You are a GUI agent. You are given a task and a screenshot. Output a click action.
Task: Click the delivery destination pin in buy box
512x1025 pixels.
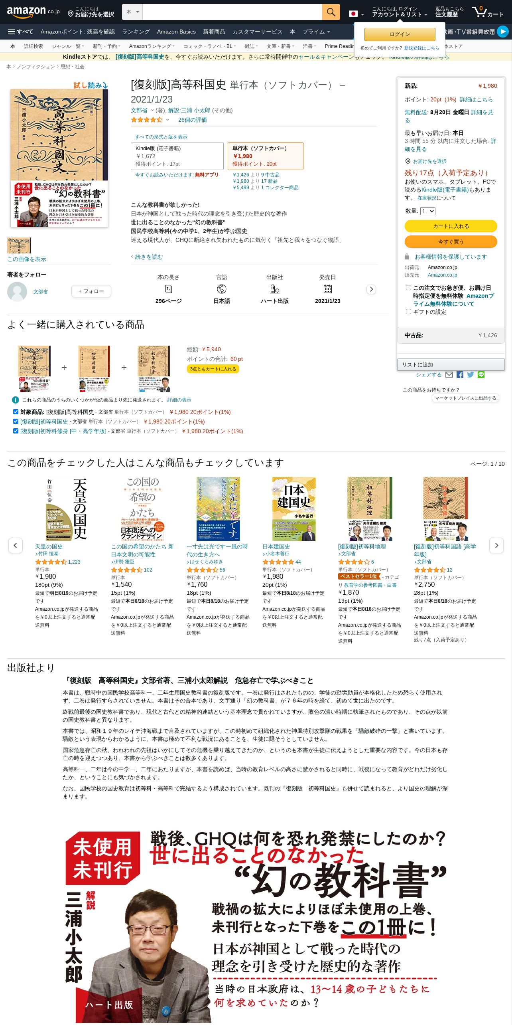coord(408,161)
